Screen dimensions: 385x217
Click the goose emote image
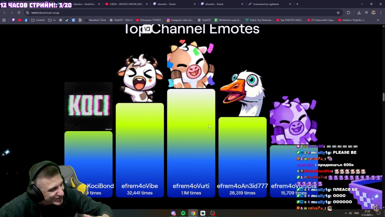(x=242, y=93)
